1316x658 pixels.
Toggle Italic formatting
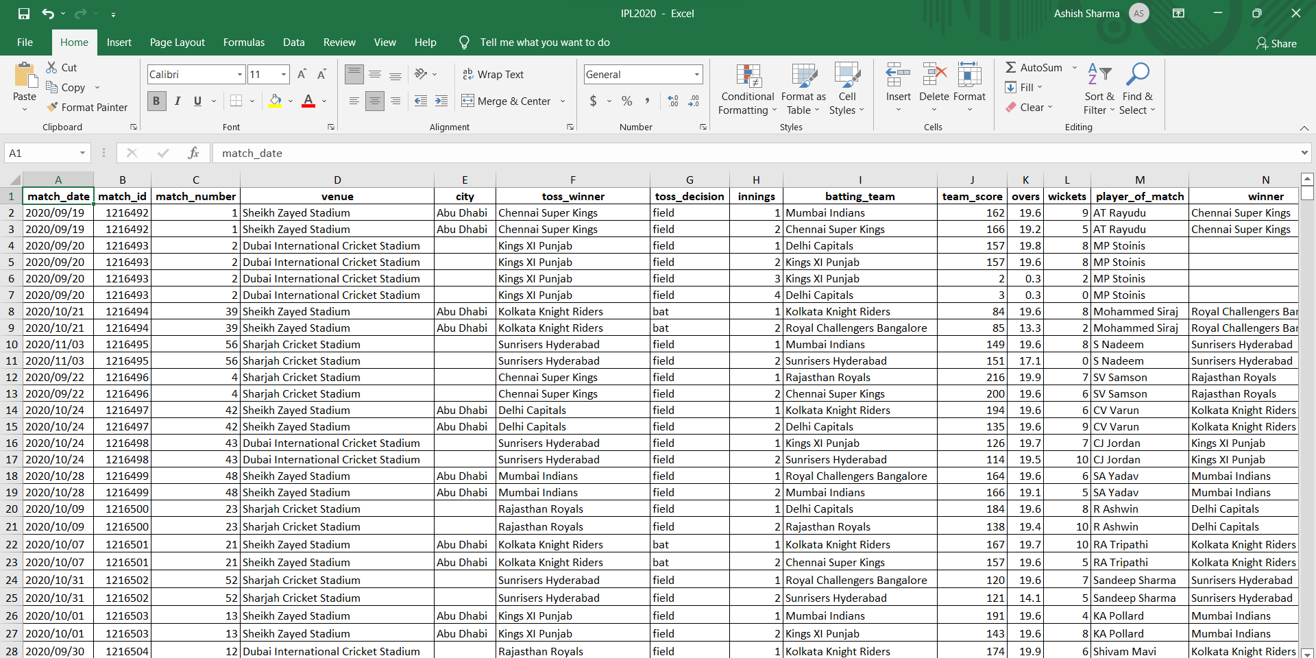pyautogui.click(x=178, y=101)
